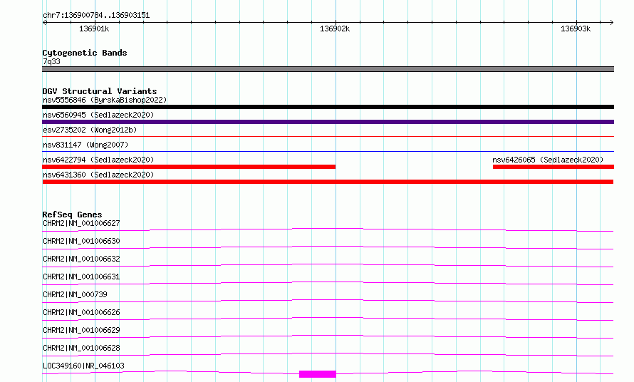This screenshot has width=634, height=382.
Task: Click the thin red esv2735202 variant line
Action: [x=328, y=136]
